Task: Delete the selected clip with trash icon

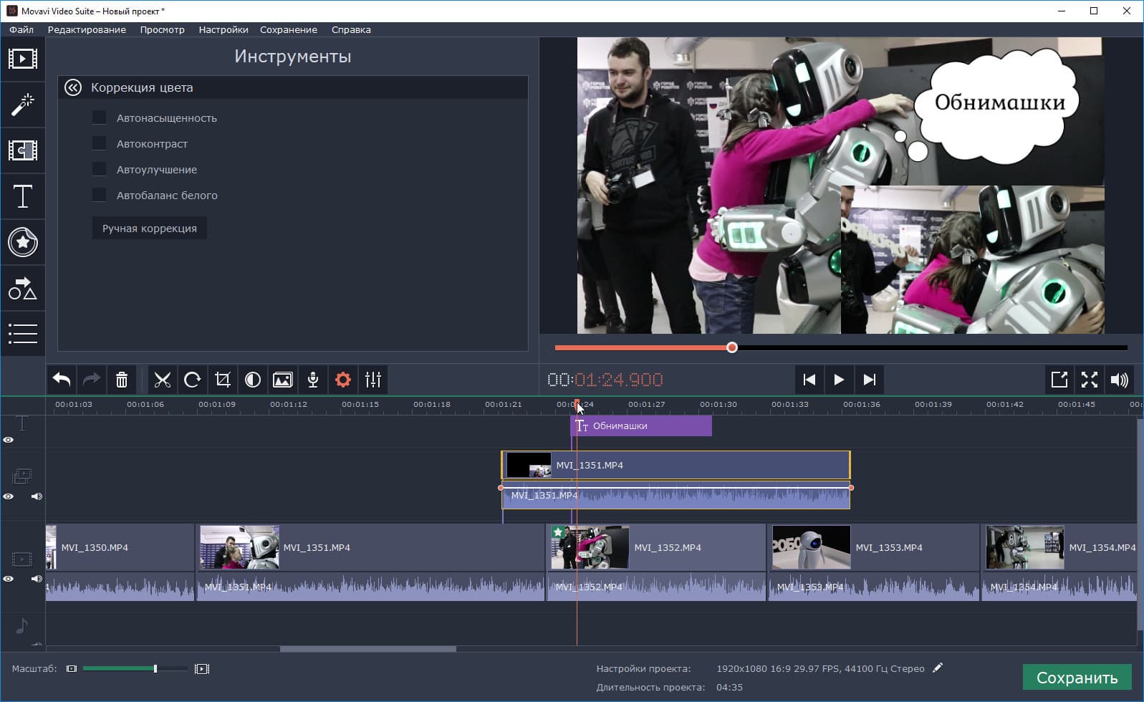Action: click(x=122, y=380)
